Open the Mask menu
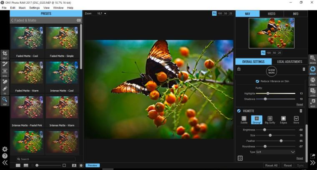 point(22,7)
